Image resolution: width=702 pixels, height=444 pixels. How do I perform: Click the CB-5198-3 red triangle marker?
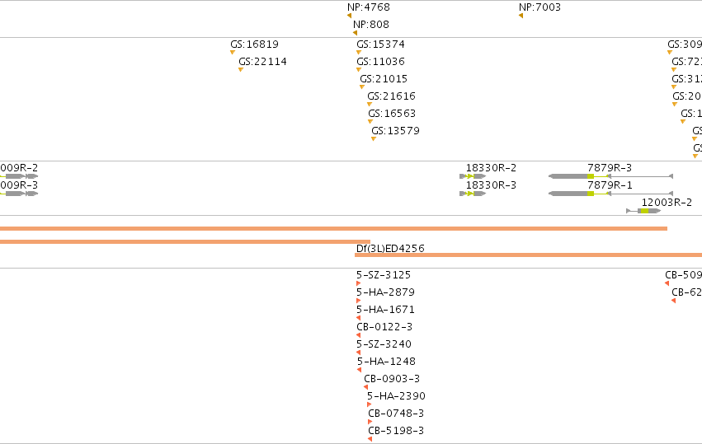pyautogui.click(x=370, y=439)
